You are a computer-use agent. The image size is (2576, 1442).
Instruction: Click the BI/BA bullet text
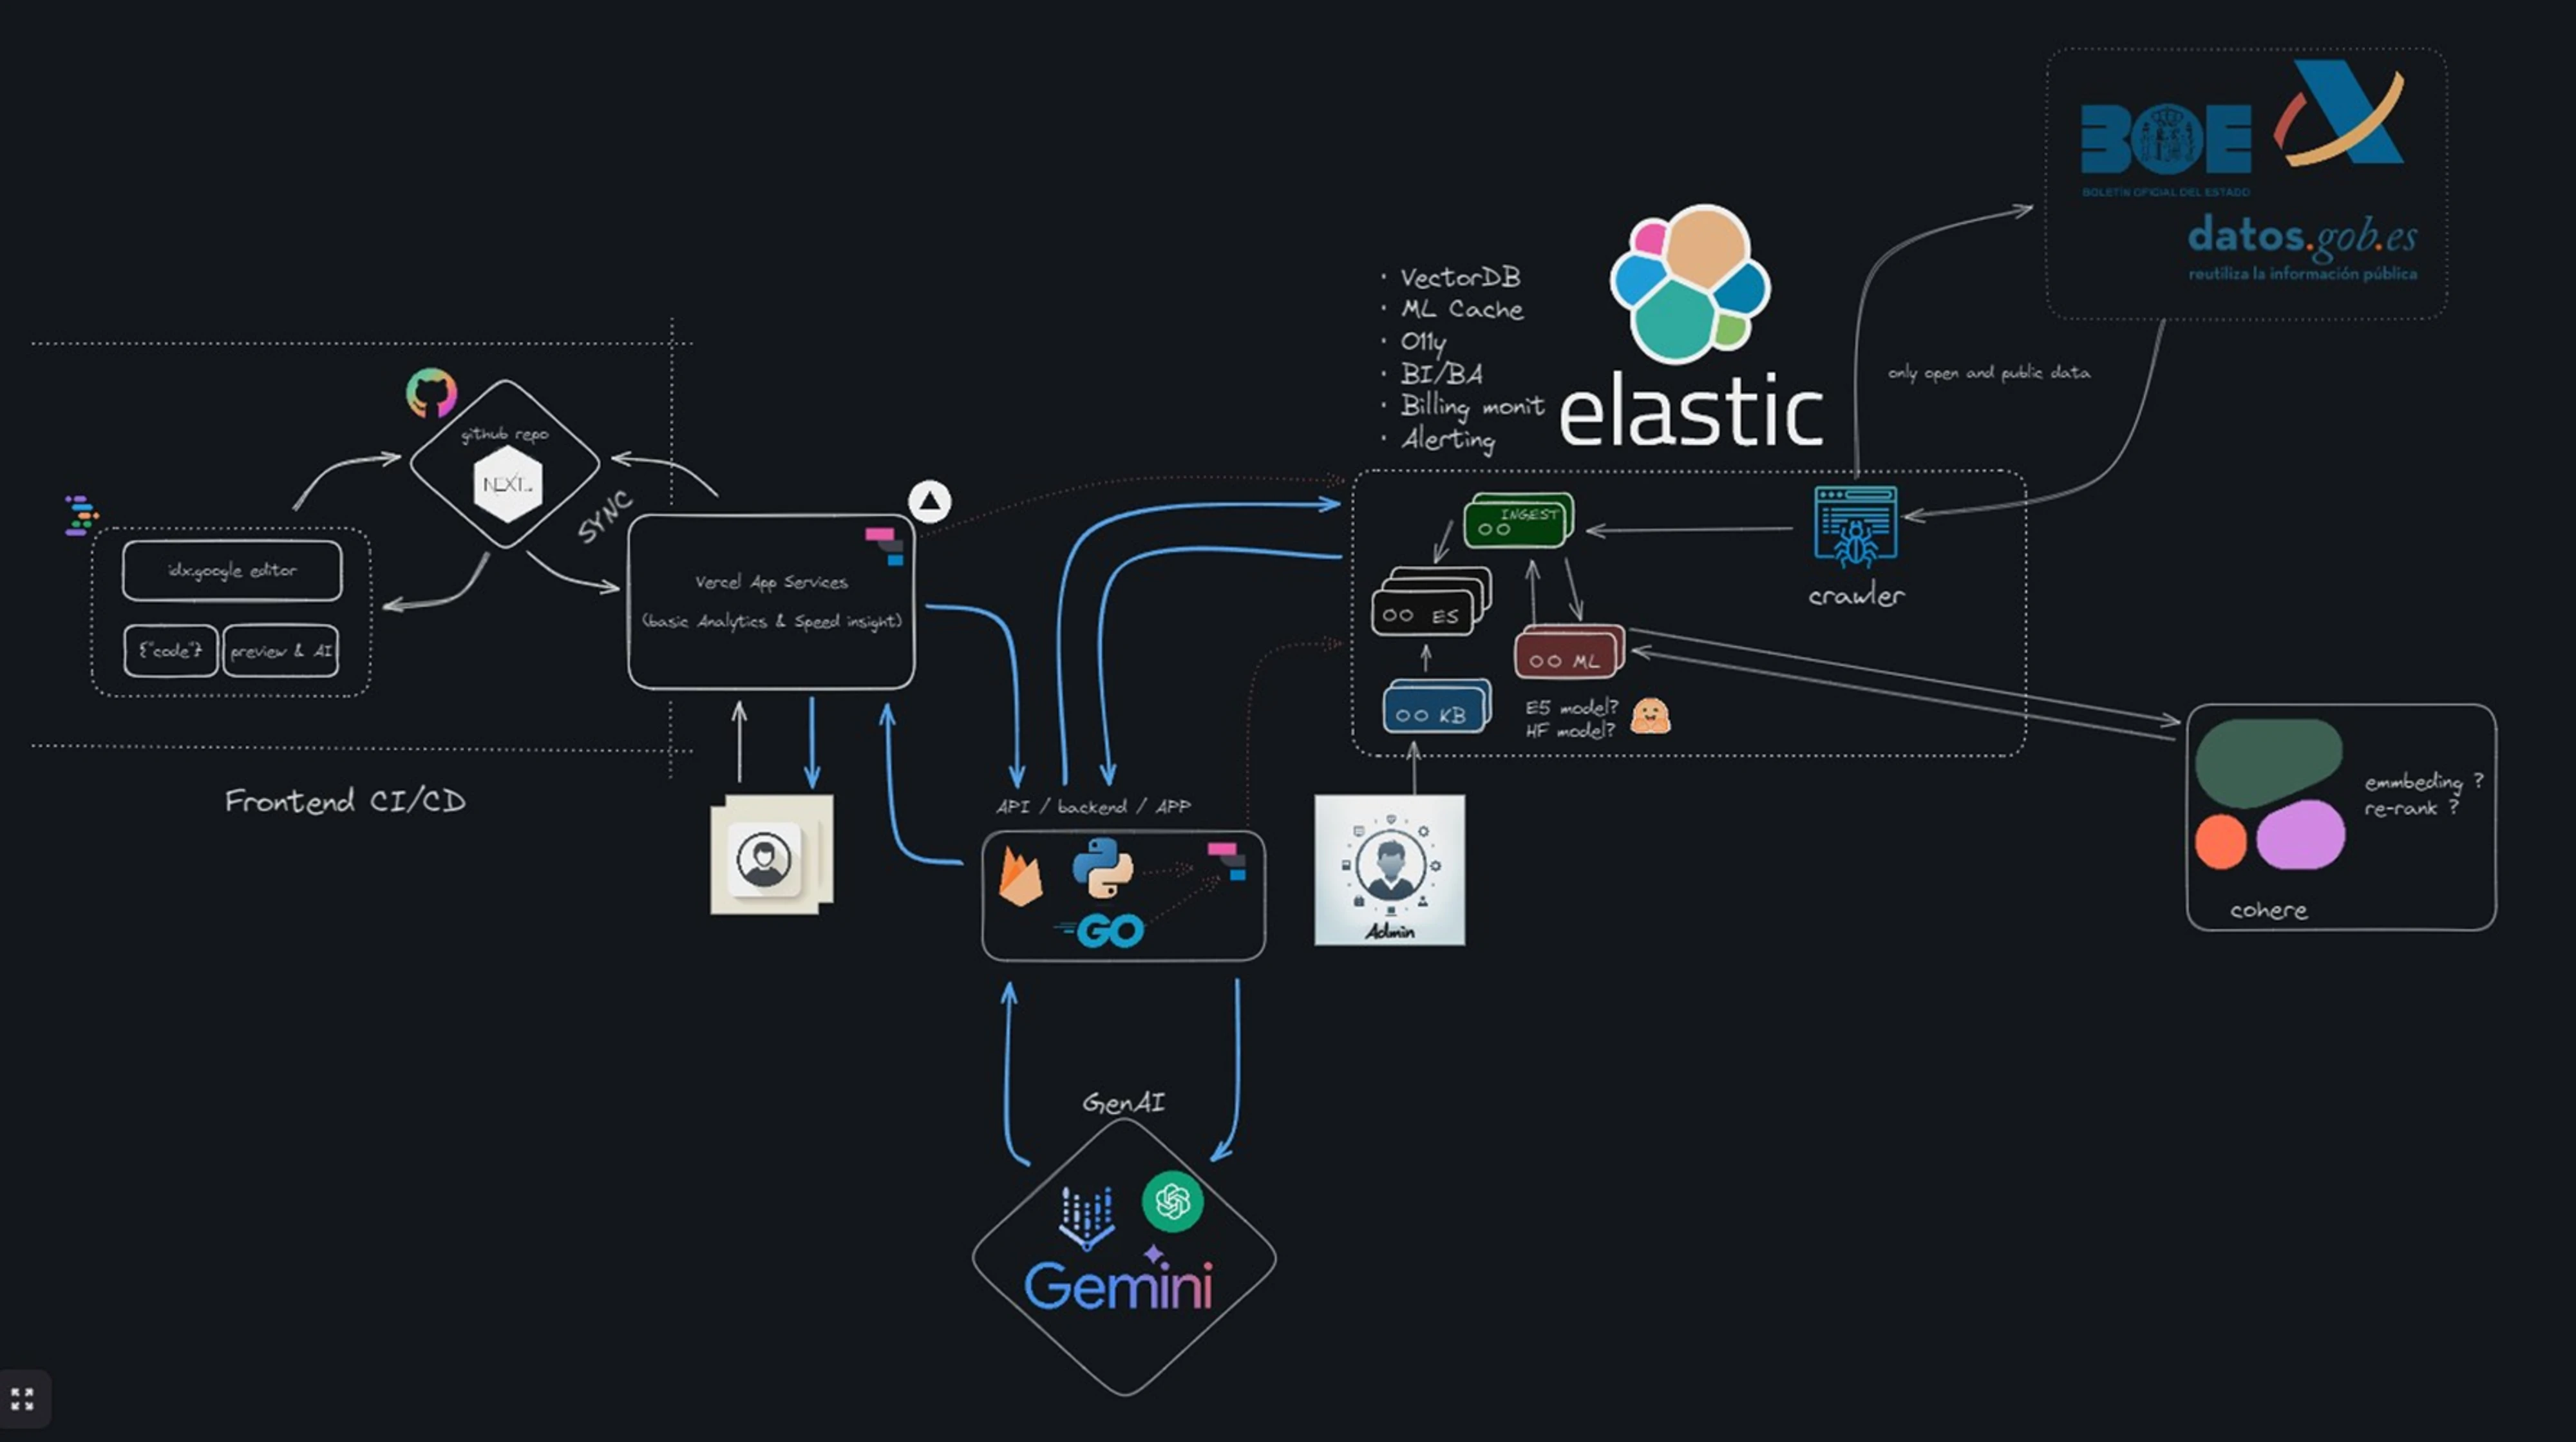pyautogui.click(x=1441, y=374)
